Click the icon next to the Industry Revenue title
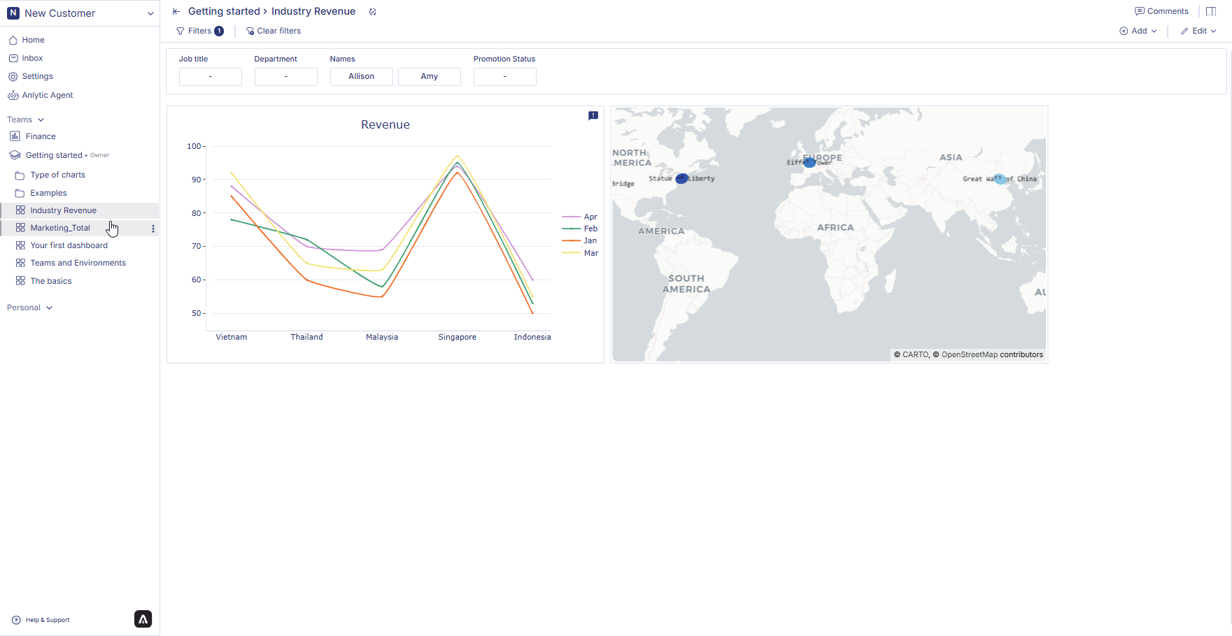Viewport: 1232px width, 636px height. (x=373, y=12)
